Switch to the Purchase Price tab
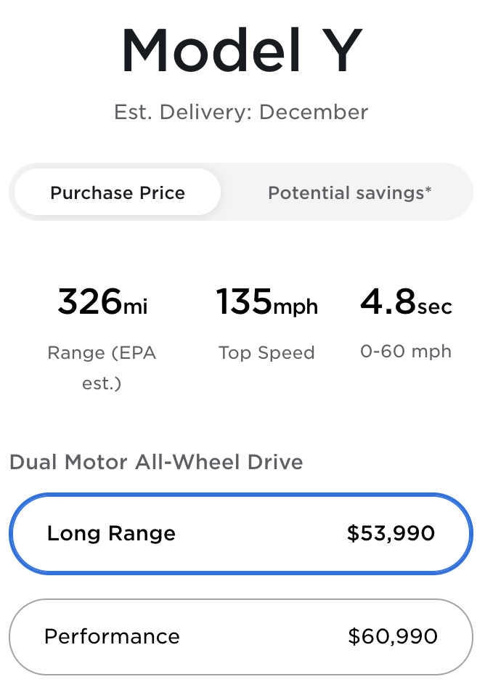 click(118, 193)
